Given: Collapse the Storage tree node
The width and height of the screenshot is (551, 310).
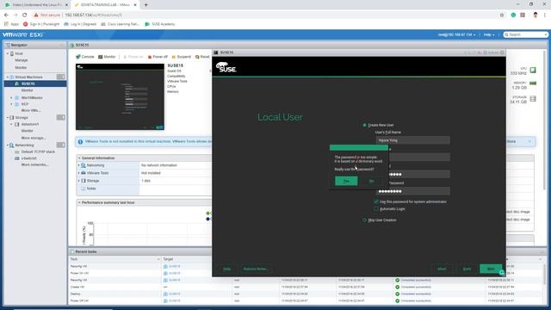Looking at the screenshot, I should (8, 117).
